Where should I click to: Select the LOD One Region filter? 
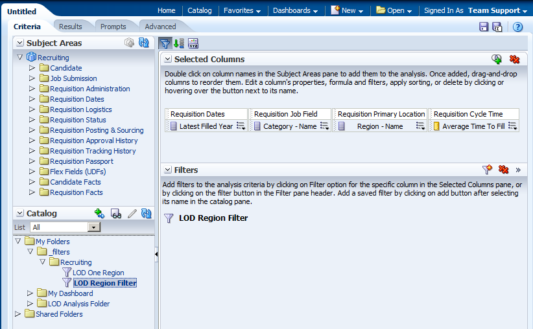click(x=99, y=273)
